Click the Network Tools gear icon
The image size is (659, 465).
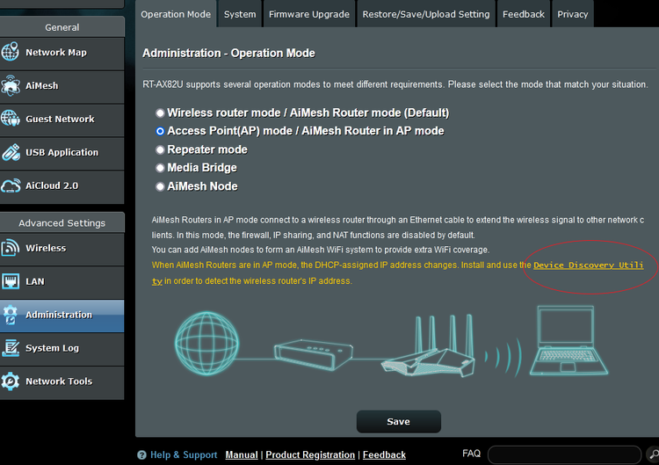(x=10, y=381)
